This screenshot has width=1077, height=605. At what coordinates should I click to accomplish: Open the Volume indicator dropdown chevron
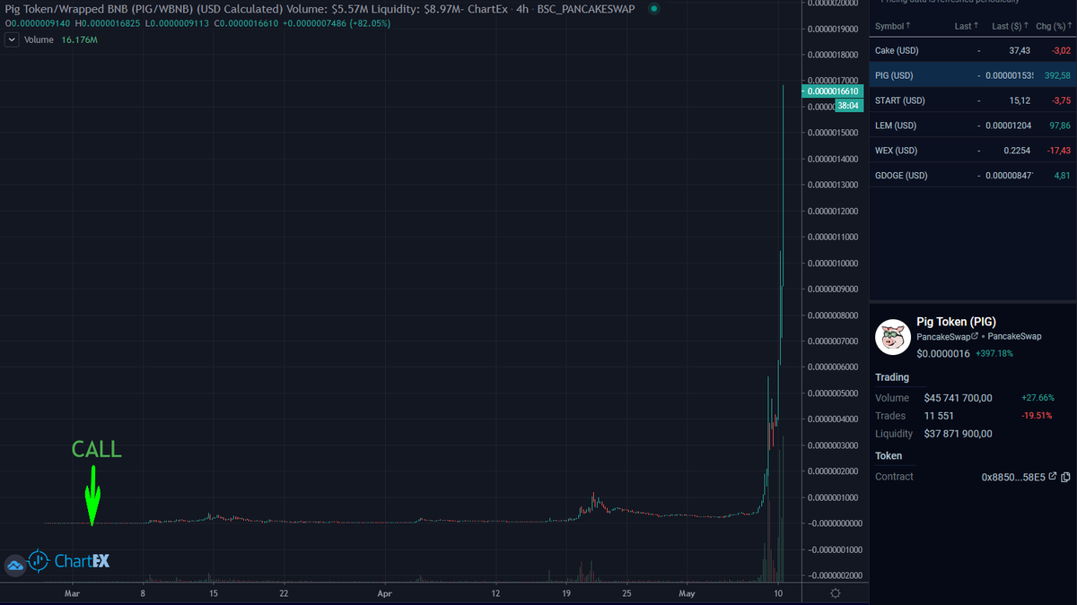(11, 39)
